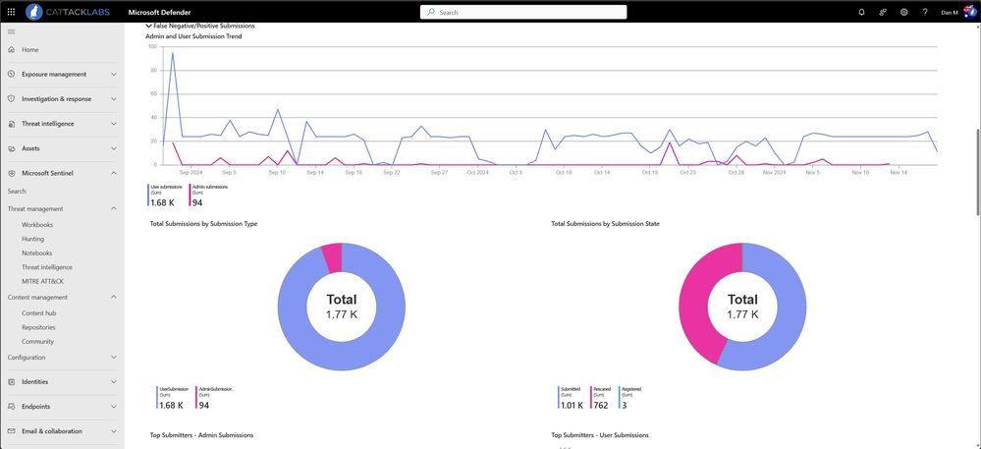981x449 pixels.
Task: Click the help question mark icon
Action: pos(925,12)
